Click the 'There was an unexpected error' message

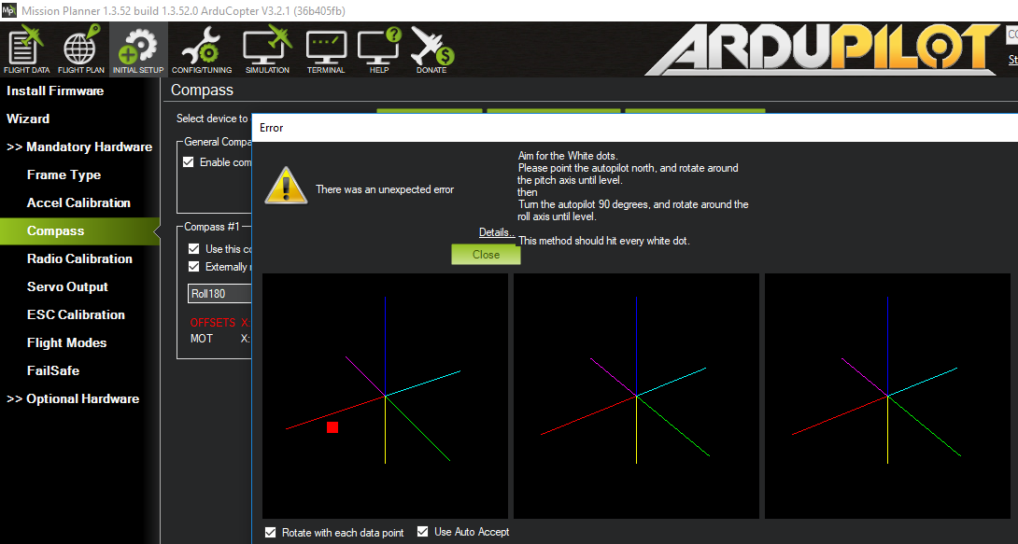[x=385, y=189]
